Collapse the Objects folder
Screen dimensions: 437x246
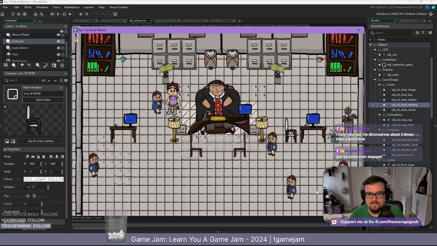coord(370,45)
